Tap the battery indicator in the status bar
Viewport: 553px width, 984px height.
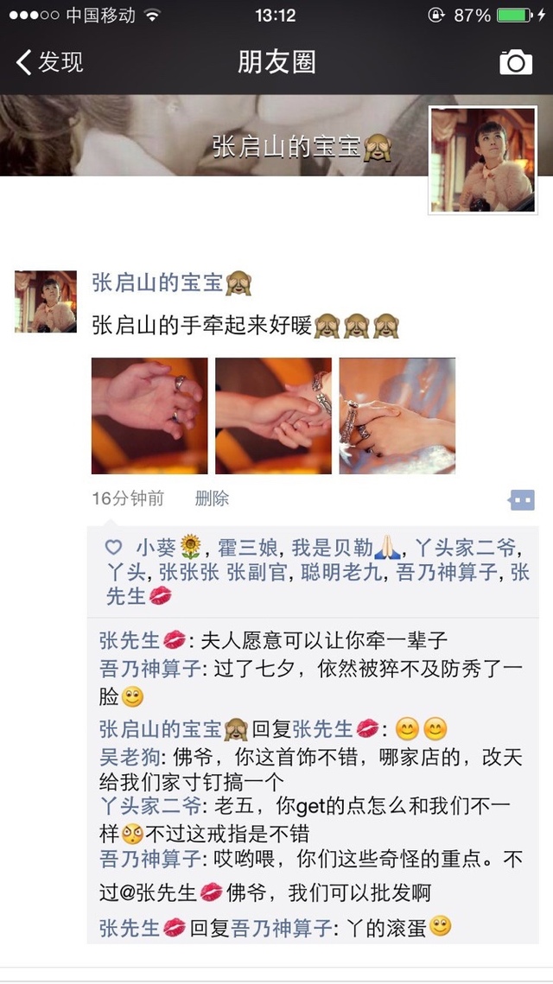[515, 15]
